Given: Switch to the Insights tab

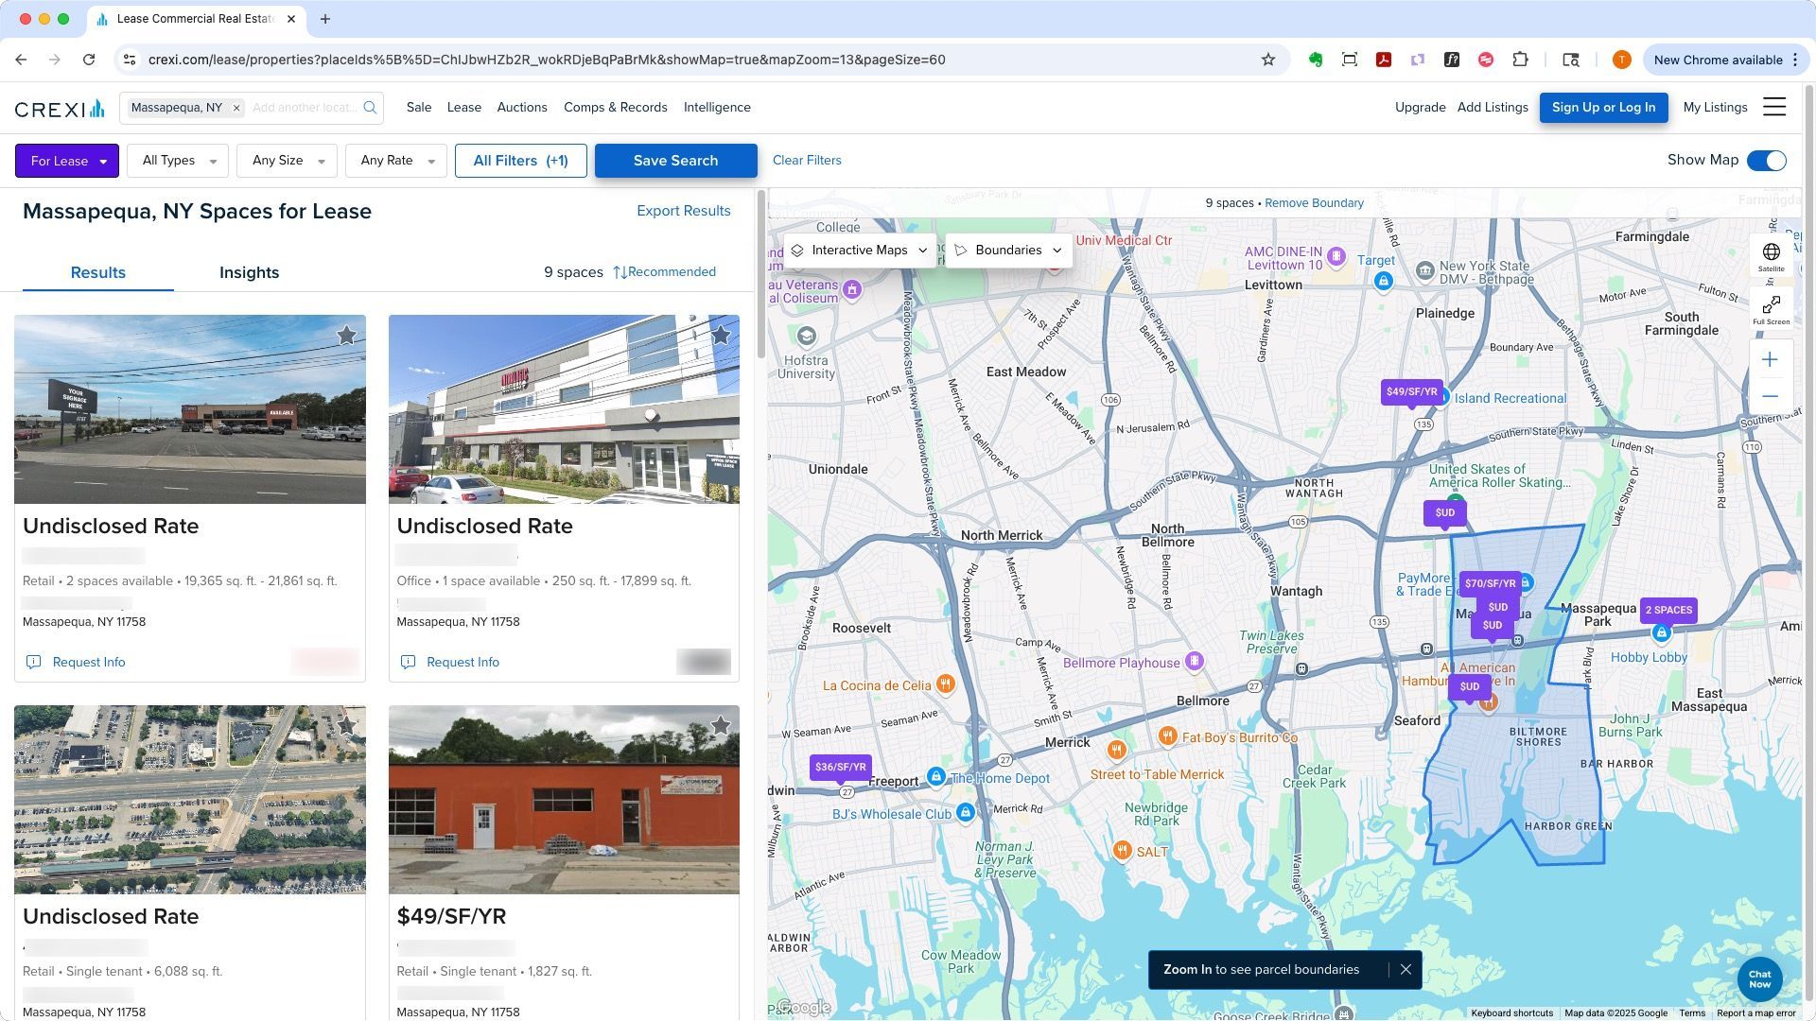Looking at the screenshot, I should pos(249,272).
